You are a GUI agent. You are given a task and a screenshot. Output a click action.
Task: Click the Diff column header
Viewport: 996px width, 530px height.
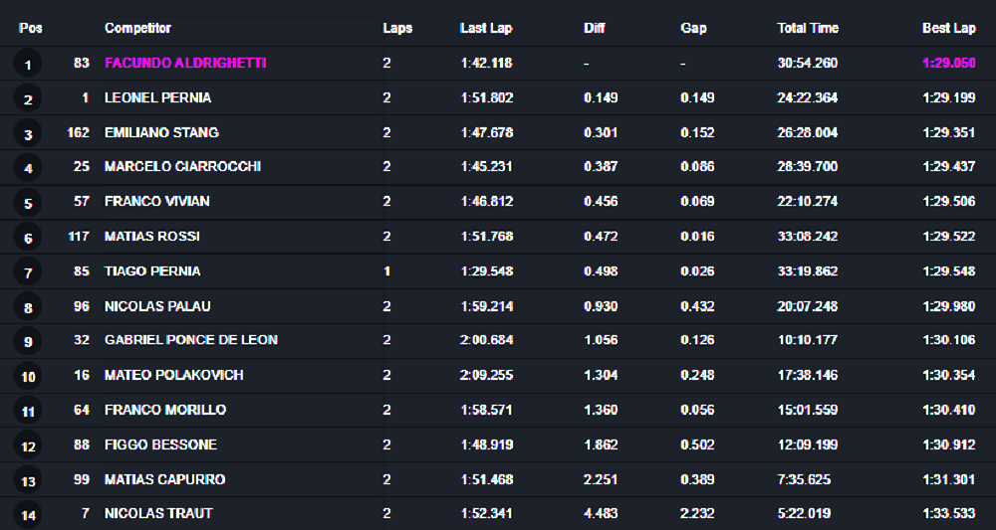595,28
